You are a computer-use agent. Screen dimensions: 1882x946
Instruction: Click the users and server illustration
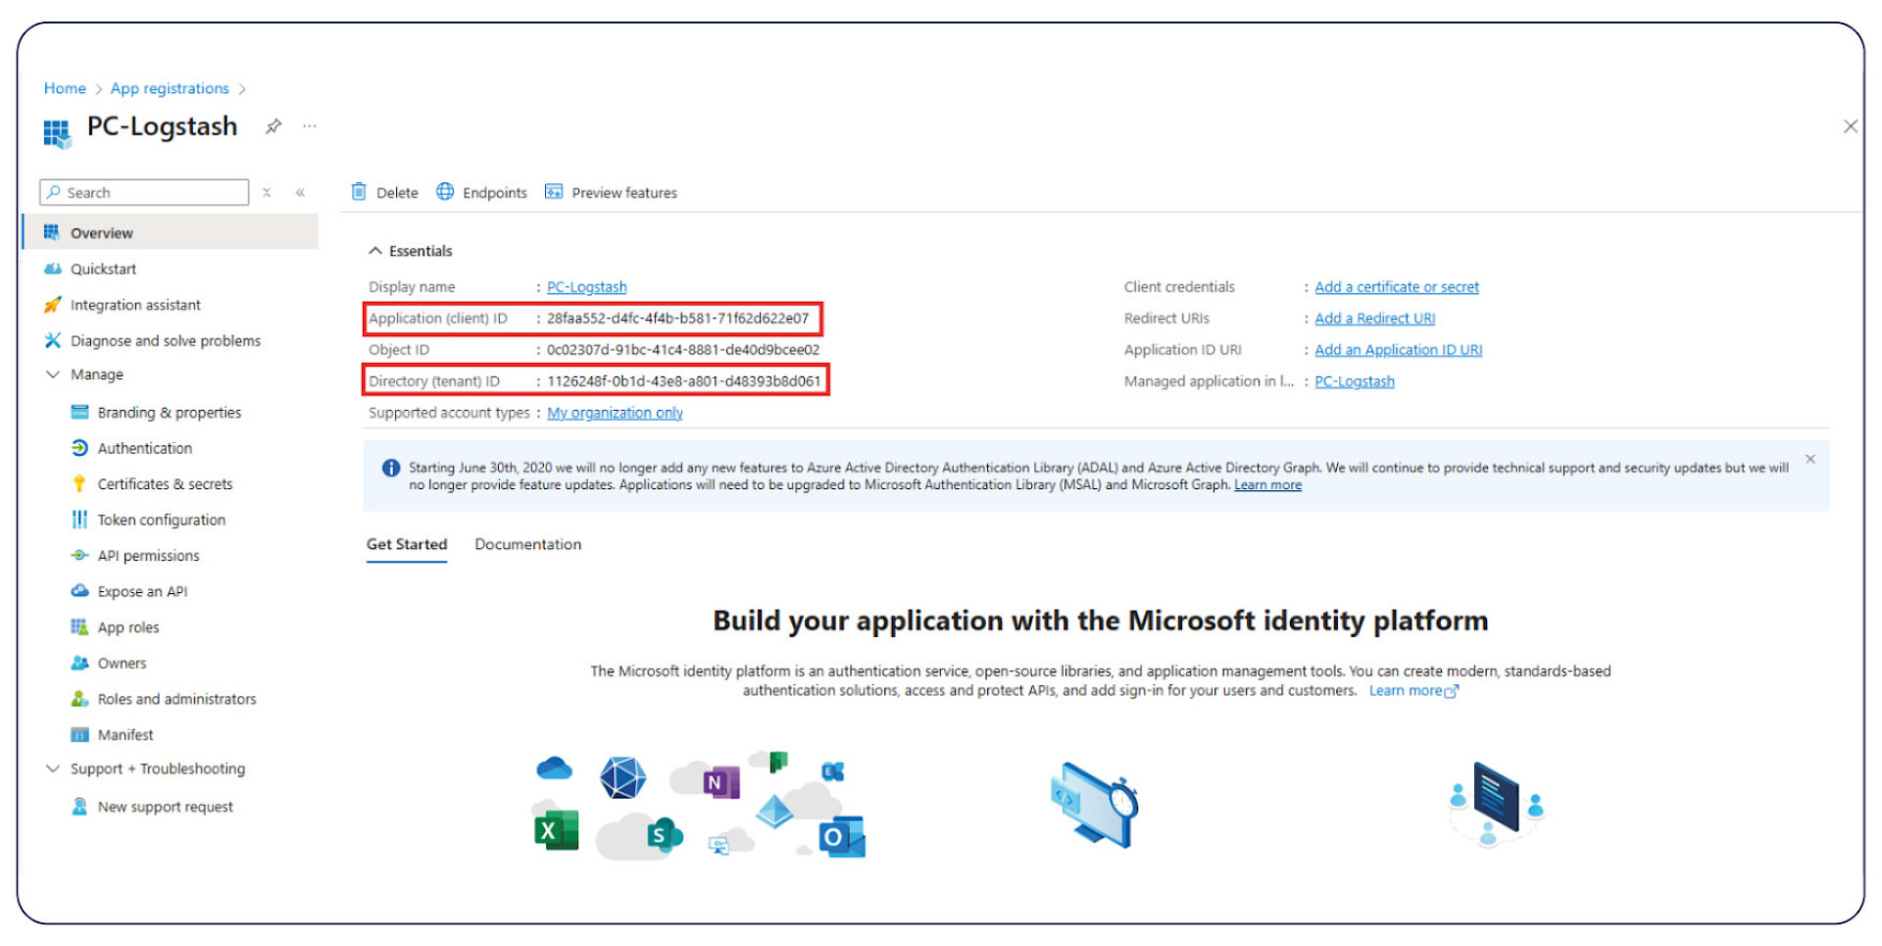1497,804
